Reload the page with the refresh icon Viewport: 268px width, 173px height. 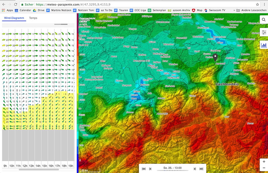coord(15,4)
